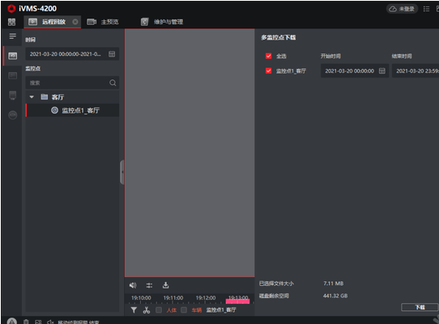Viewport: 439px width, 324px height.
Task: Select the ATM playback sidebar icon
Action: pos(13,115)
